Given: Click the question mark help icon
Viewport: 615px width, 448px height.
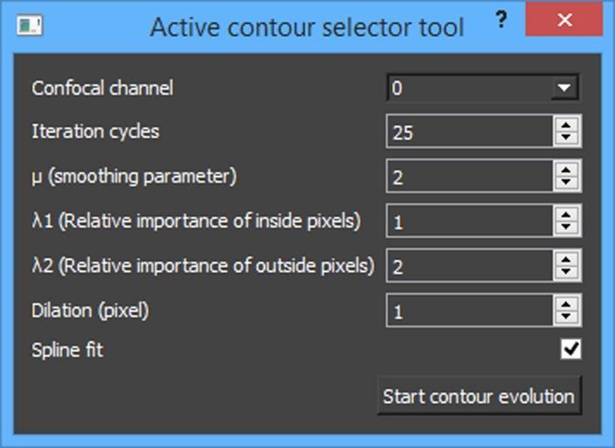Looking at the screenshot, I should 501,19.
